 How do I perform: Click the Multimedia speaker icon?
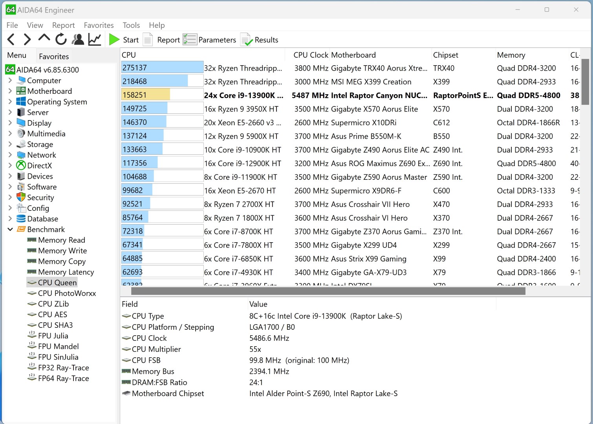point(21,133)
